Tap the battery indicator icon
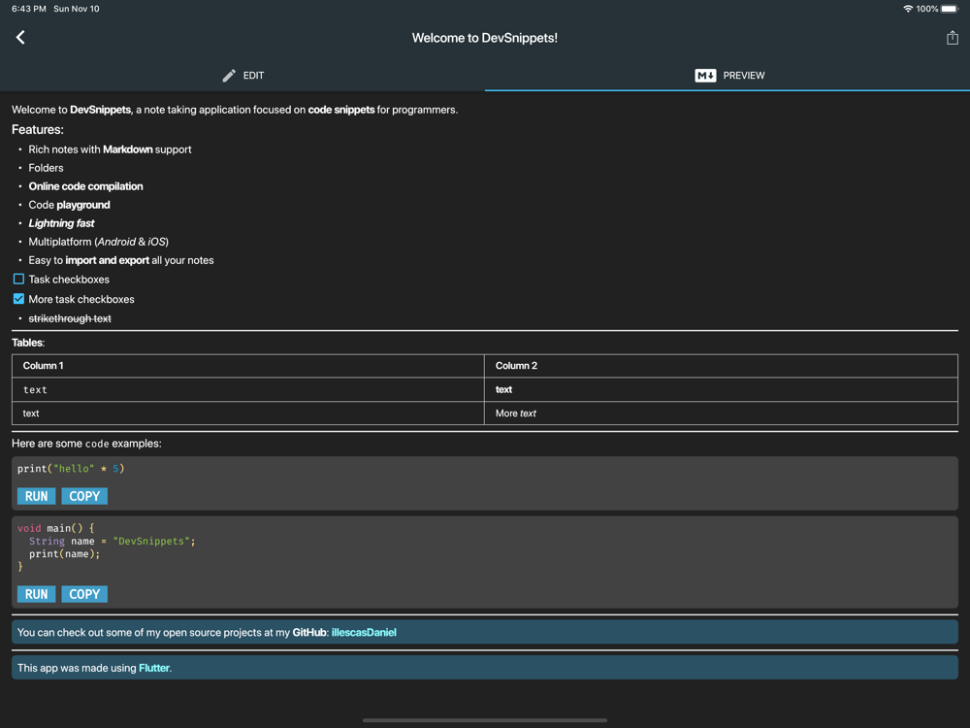This screenshot has width=970, height=728. (951, 9)
